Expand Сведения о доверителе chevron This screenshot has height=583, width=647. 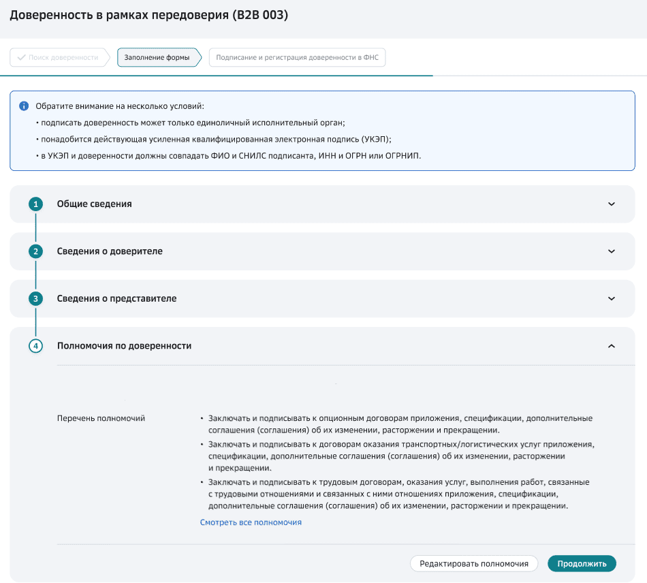point(612,251)
